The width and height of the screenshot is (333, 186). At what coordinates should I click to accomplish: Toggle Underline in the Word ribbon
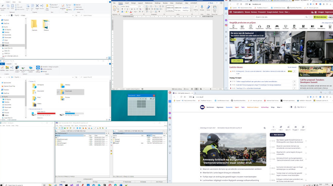[127, 9]
